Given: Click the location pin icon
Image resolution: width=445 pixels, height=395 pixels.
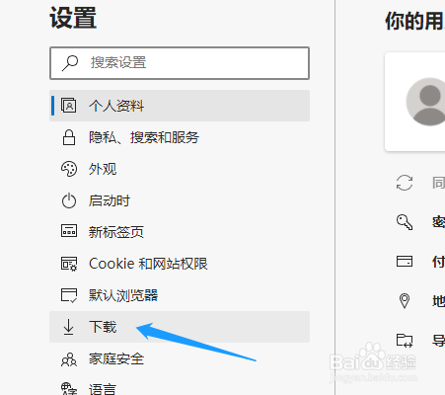Looking at the screenshot, I should pyautogui.click(x=405, y=301).
